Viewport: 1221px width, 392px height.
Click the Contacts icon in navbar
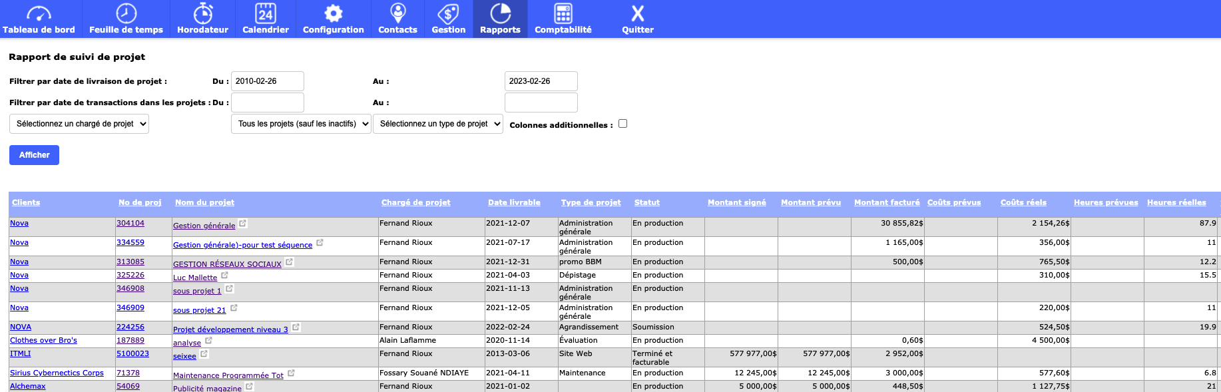coord(397,13)
